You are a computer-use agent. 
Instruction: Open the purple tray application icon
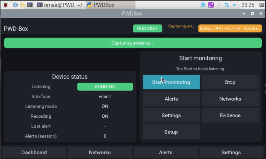[x=211, y=5]
